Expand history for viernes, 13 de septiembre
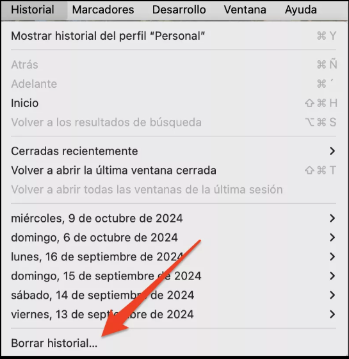Screen dimensions: 349x359 click(x=174, y=314)
